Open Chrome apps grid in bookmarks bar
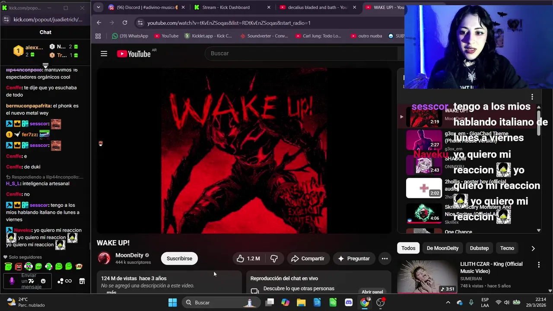 (98, 36)
